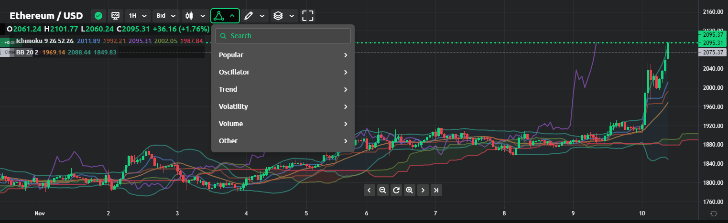Viewport: 728px width, 223px height.
Task: Focus the indicator Search field
Action: tap(283, 36)
